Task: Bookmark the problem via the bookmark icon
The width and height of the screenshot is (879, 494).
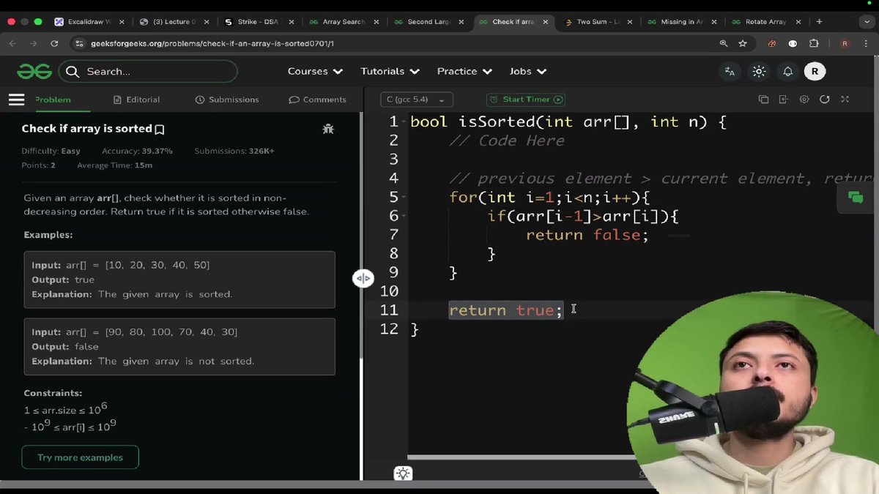Action: 159,128
